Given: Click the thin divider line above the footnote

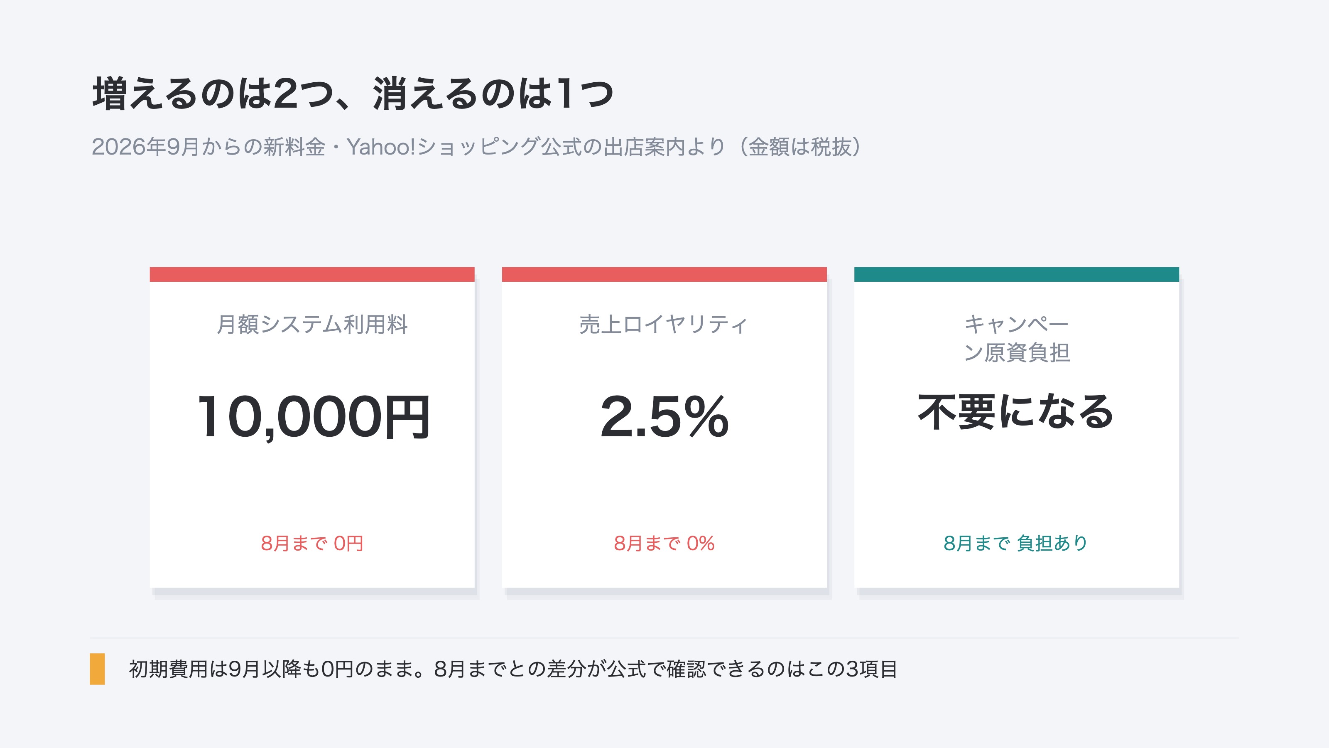Looking at the screenshot, I should pyautogui.click(x=664, y=638).
